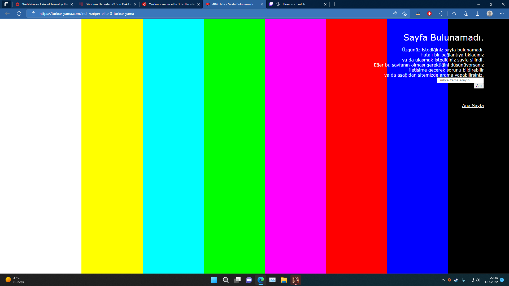Click the Türkçe Yama Arayın search field

[460, 80]
